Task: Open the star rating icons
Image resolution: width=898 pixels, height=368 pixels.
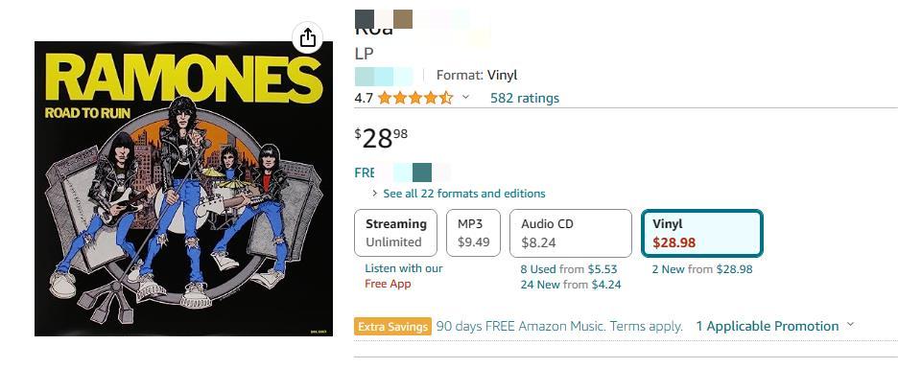Action: point(415,98)
